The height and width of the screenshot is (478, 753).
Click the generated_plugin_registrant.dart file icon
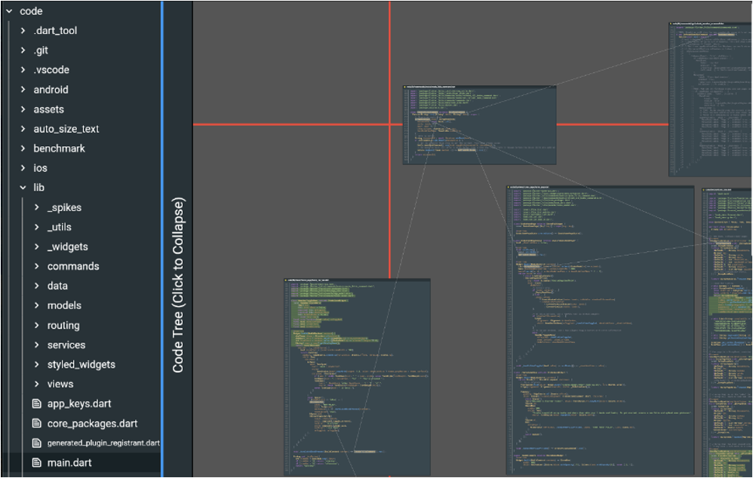point(36,443)
